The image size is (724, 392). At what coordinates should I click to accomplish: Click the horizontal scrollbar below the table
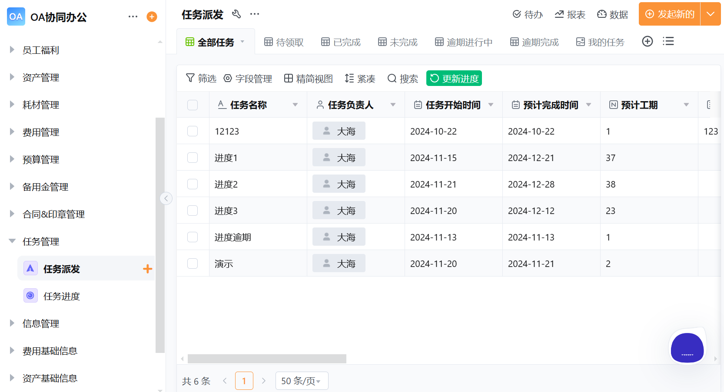(266, 359)
